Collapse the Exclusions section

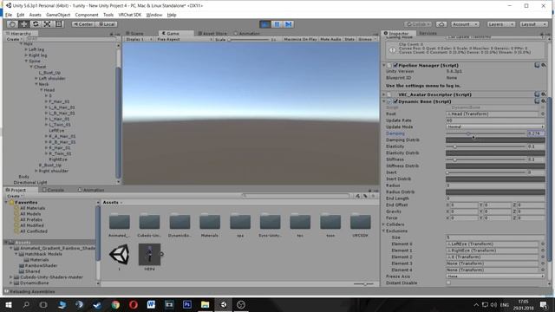383,231
